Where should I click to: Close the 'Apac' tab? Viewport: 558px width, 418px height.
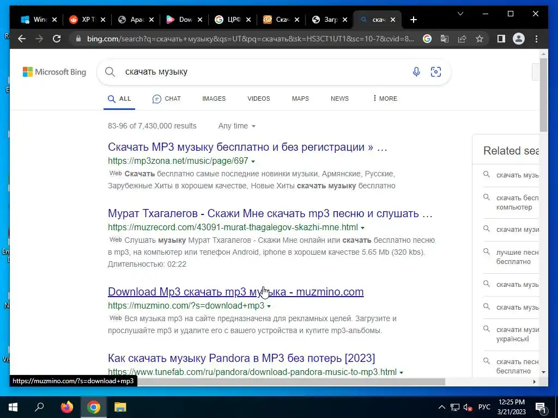[x=151, y=20]
